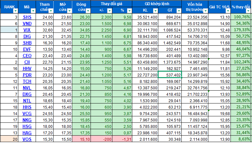The image size is (252, 143).
Task: Select rank cell 20 in VOS row
Action: point(9,139)
